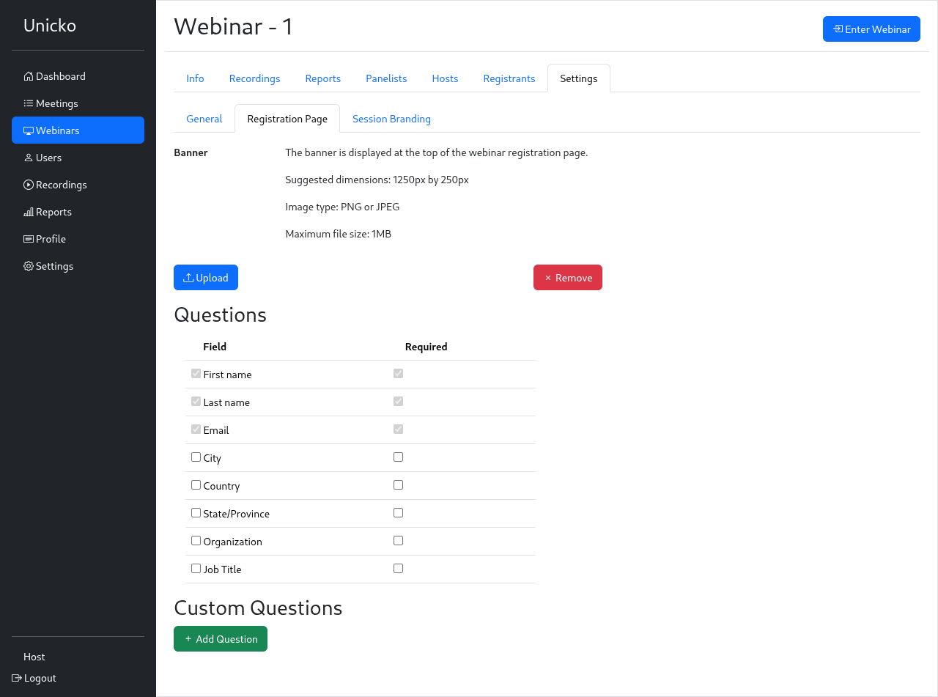
Task: Click the Email required checkbox
Action: 398,429
